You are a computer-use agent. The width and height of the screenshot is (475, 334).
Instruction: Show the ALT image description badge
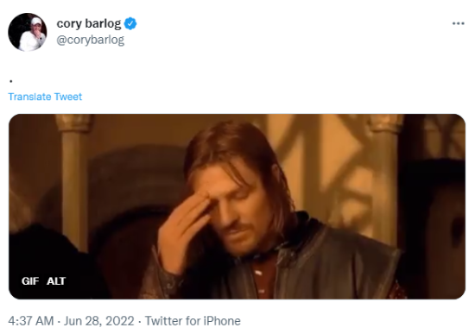(56, 281)
